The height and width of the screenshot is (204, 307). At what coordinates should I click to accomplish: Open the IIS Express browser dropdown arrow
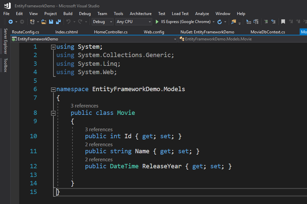tap(214, 22)
